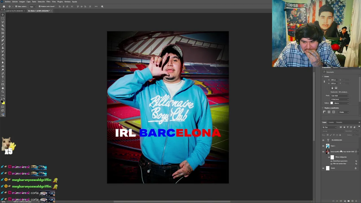The image size is (361, 203).
Task: Click the guides icon next to the grid icon
Action: 334,112
